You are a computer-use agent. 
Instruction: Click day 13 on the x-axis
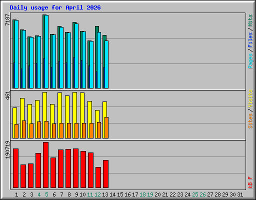pyautogui.click(x=105, y=194)
